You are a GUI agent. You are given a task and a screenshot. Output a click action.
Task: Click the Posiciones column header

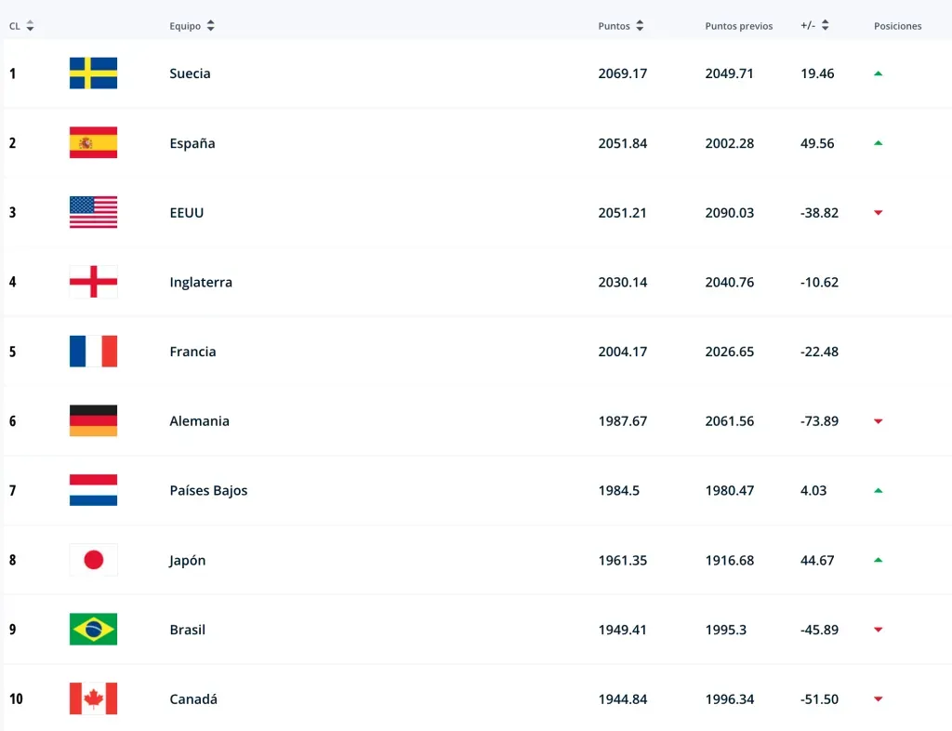tap(897, 26)
